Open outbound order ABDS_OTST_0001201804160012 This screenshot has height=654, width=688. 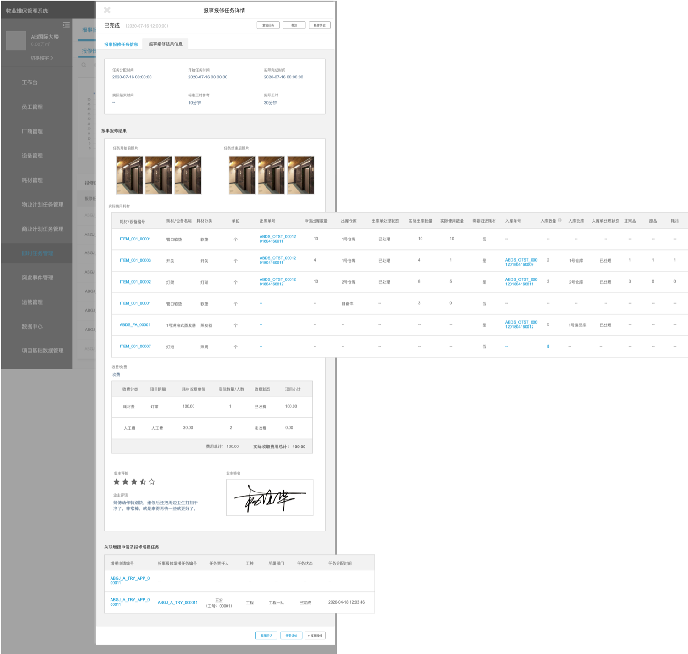tap(278, 282)
